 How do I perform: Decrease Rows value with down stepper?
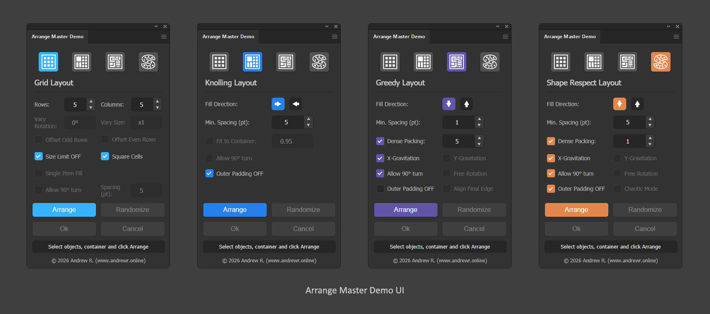coord(91,108)
